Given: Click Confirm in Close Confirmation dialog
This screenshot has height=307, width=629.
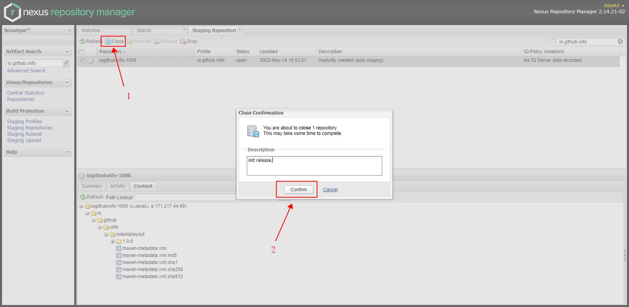Looking at the screenshot, I should pos(298,190).
